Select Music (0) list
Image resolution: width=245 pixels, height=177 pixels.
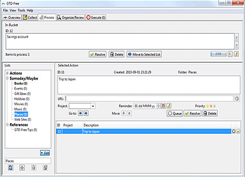click(x=20, y=109)
